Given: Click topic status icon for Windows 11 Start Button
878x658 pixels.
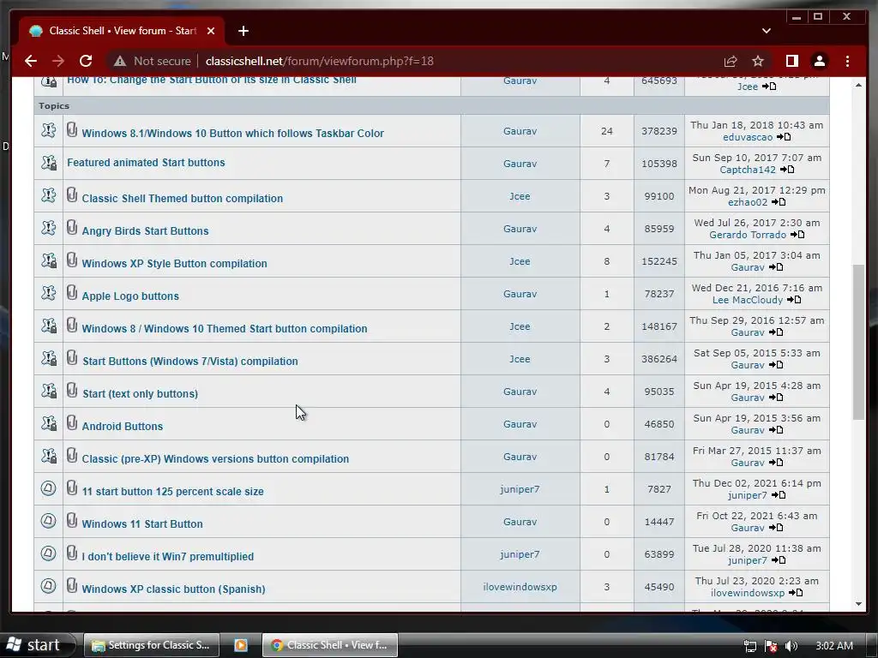Looking at the screenshot, I should (49, 521).
